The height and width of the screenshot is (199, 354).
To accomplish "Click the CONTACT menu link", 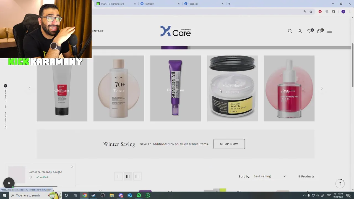I will click(x=98, y=31).
